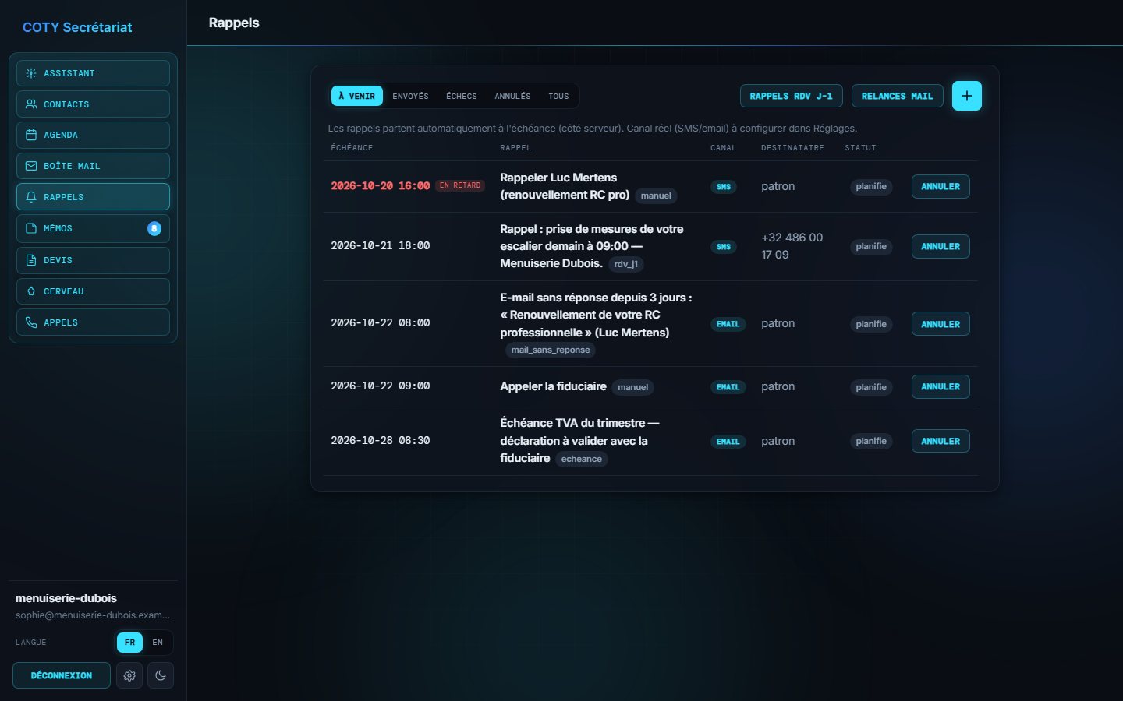Viewport: 1123px width, 701px height.
Task: Click the Relances Mail button
Action: [x=897, y=96]
